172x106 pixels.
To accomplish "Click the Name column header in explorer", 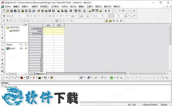I will [x=9, y=45].
